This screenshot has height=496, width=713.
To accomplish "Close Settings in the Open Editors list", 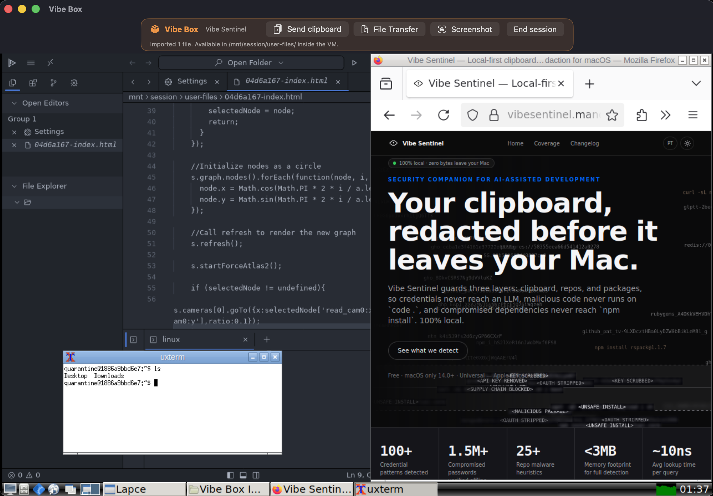I will (x=14, y=132).
